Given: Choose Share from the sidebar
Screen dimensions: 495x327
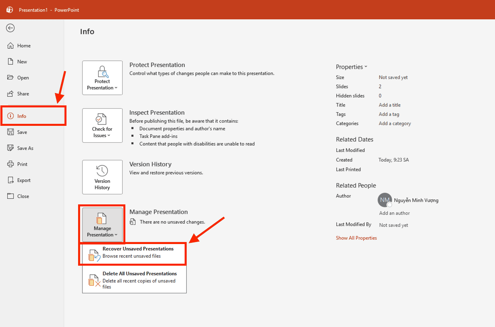Looking at the screenshot, I should (x=32, y=94).
